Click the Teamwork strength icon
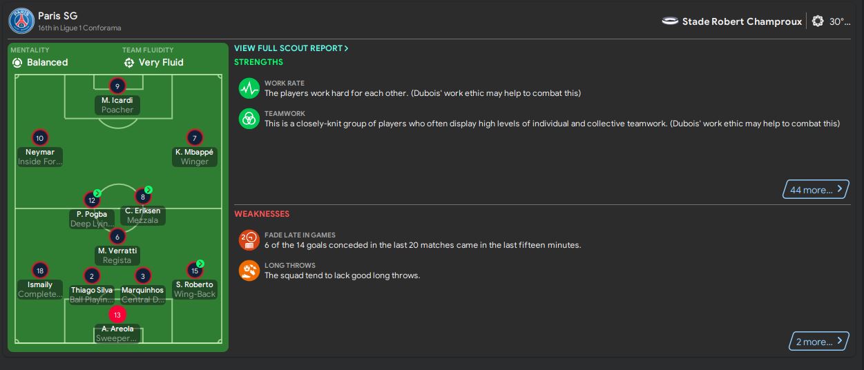864x370 pixels. tap(249, 119)
